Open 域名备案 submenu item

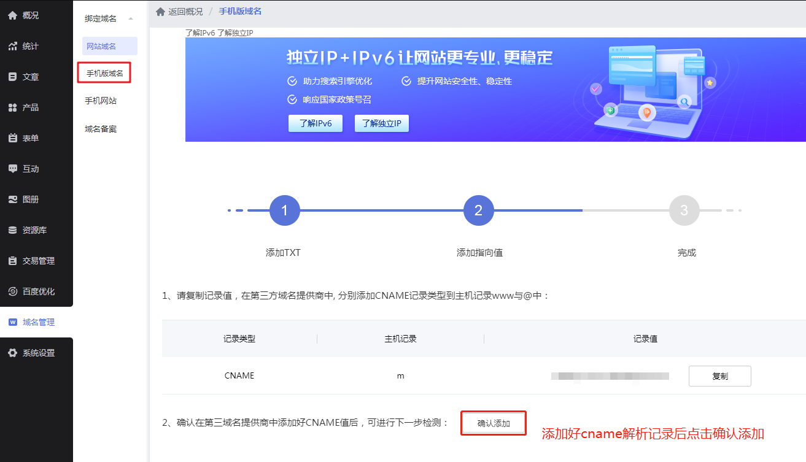[x=101, y=129]
